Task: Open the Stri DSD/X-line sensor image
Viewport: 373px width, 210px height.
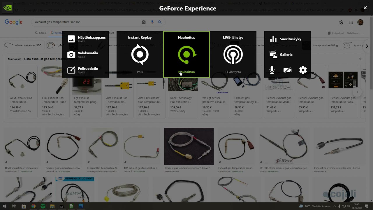Action: 284,146
